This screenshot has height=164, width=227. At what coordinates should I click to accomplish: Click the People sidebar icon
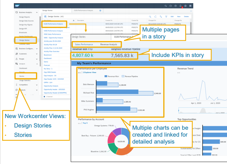tap(16, 59)
